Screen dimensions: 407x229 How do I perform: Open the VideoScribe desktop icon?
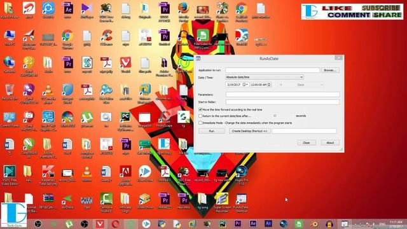[x=145, y=174]
